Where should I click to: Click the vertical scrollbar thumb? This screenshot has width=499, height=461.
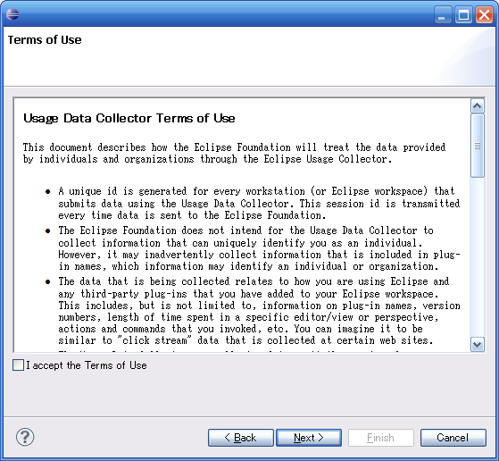477,146
